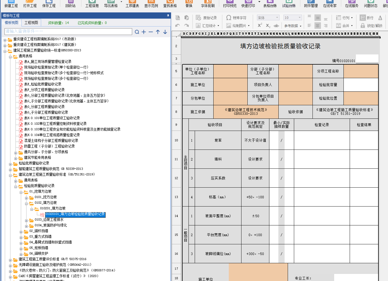388x281 pixels.
Task: Click the down arrow next icon
Action: point(165,32)
